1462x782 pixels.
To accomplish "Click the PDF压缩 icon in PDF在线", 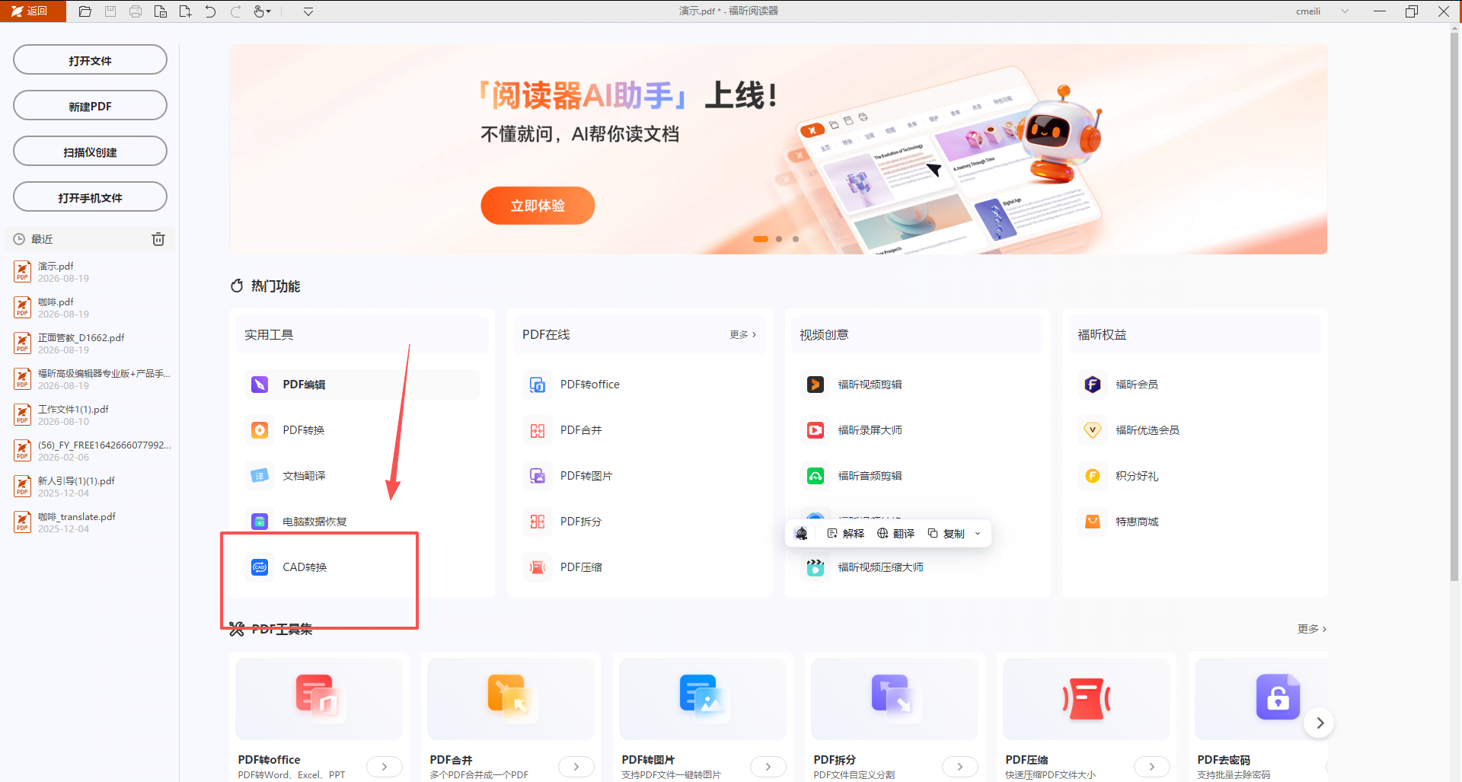I will click(x=538, y=567).
